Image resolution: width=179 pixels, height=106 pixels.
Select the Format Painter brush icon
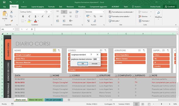11,21
